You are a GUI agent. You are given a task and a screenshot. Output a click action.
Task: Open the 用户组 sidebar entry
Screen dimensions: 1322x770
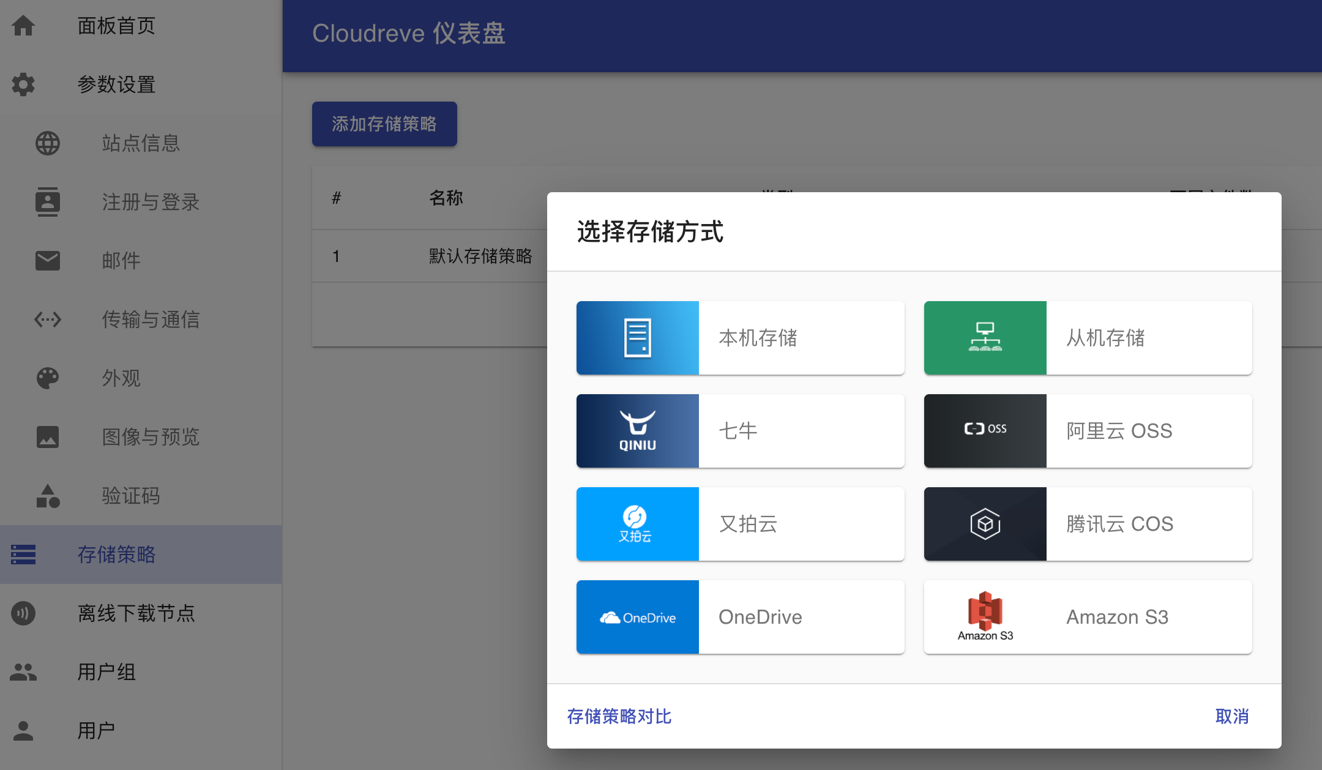pos(141,672)
